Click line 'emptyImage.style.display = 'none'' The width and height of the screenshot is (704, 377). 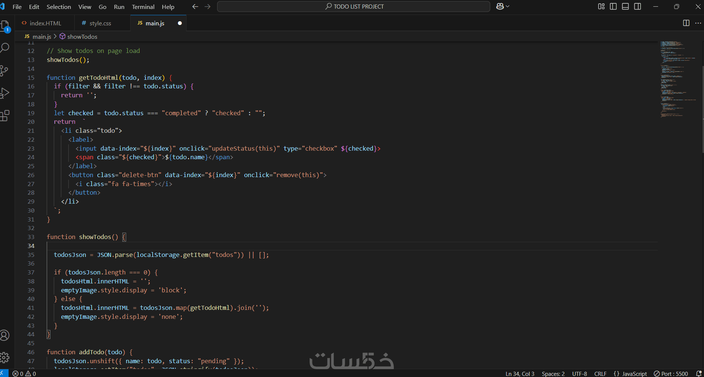pos(122,317)
